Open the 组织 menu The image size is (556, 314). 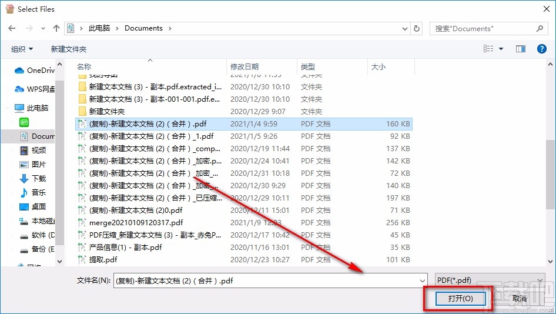(x=22, y=49)
